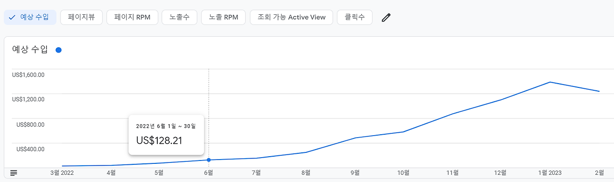614x182 pixels.
Task: Toggle the 예상 수입 metric chip
Action: 30,17
